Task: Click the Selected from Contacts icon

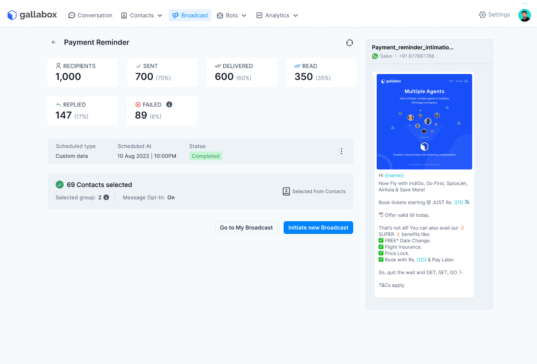Action: [286, 191]
